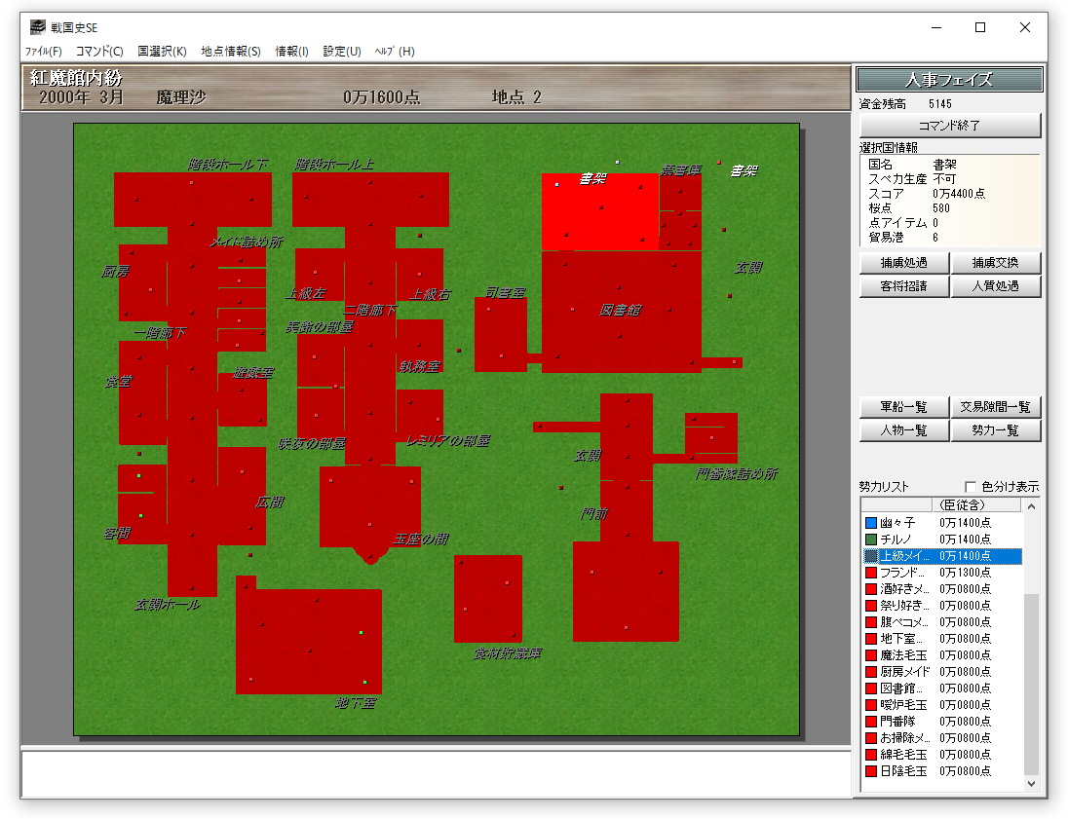Click the (臣従含) column header
Viewport: 1068px width, 819px height.
point(958,504)
